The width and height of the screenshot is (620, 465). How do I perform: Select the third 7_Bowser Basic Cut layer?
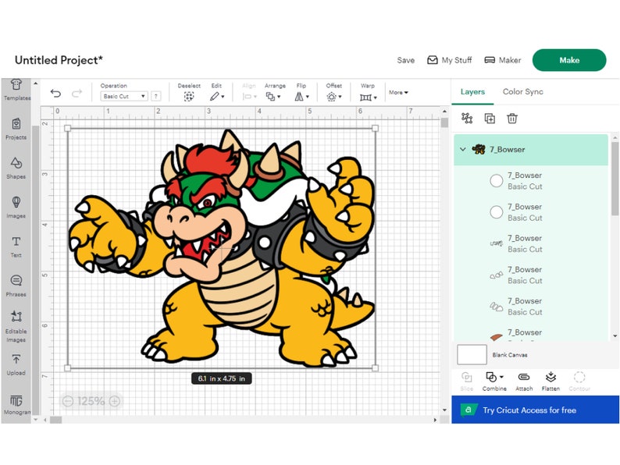(x=531, y=243)
